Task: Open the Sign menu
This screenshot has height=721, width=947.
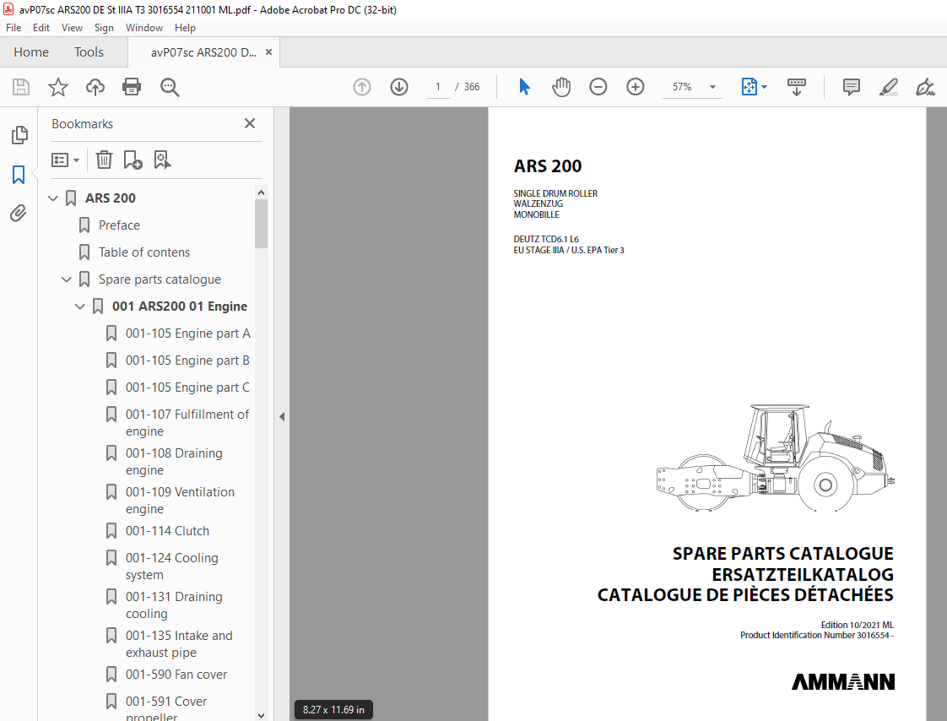Action: pyautogui.click(x=104, y=28)
